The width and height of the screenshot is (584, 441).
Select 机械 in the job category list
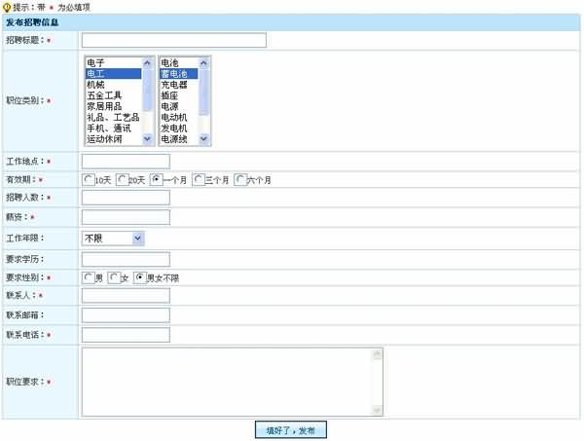(x=97, y=85)
